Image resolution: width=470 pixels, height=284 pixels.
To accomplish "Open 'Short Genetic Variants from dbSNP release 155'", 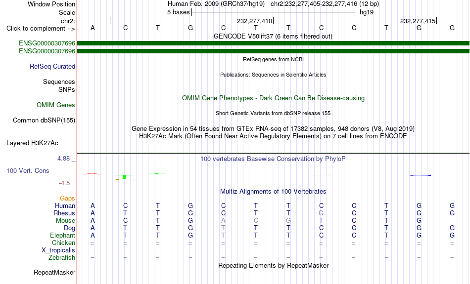I will pyautogui.click(x=273, y=113).
